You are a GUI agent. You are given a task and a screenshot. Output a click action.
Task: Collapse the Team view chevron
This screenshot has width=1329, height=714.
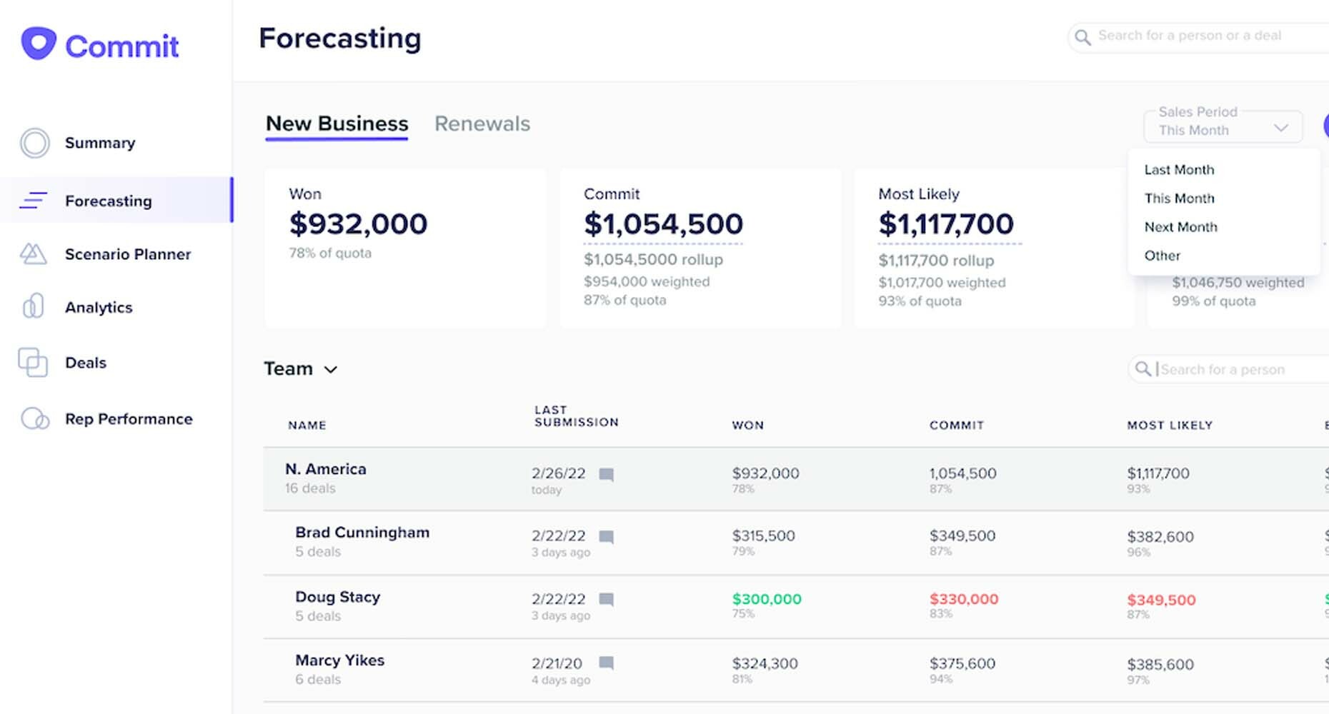click(x=331, y=370)
